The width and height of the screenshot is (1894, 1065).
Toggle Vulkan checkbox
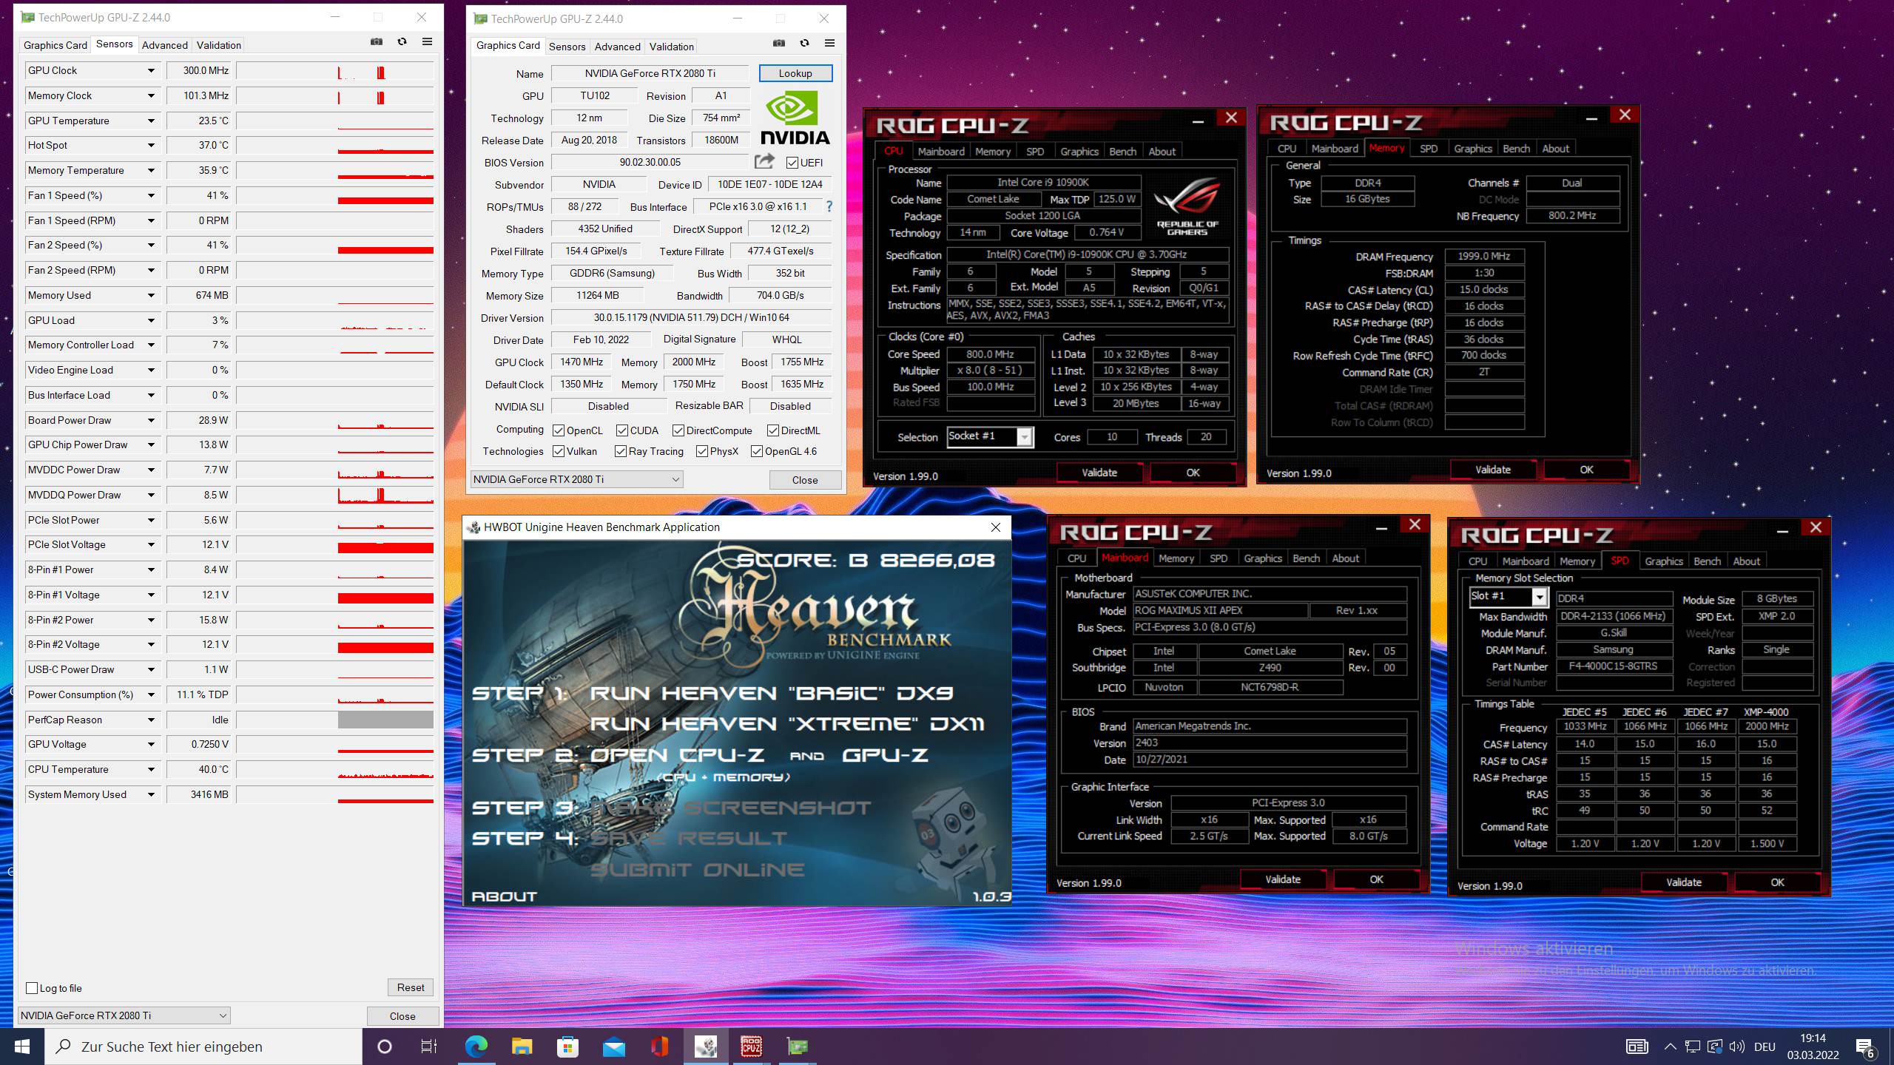click(559, 451)
